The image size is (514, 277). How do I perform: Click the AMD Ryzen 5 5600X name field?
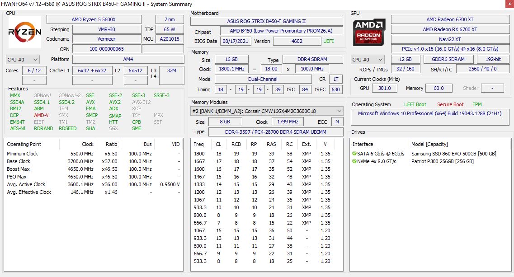tap(94, 19)
